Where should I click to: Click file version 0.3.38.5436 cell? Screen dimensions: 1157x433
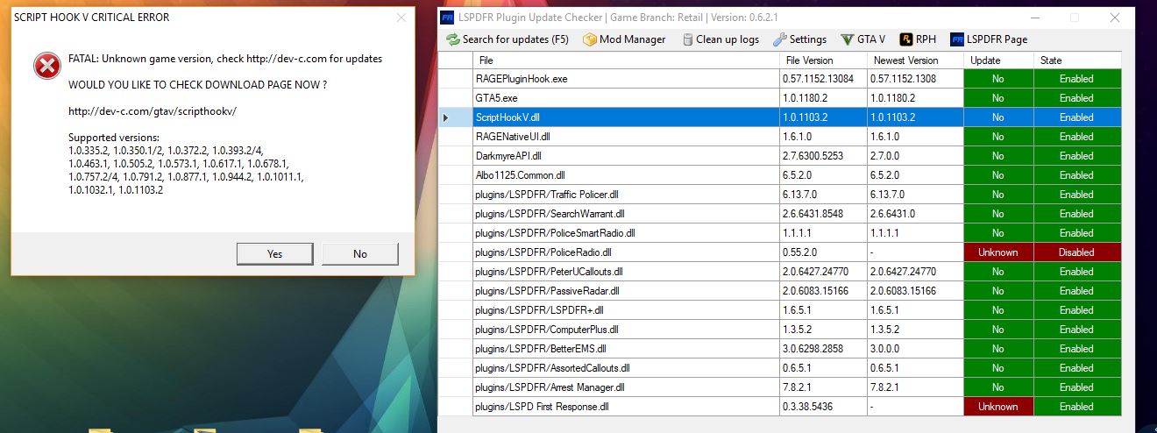(x=823, y=407)
